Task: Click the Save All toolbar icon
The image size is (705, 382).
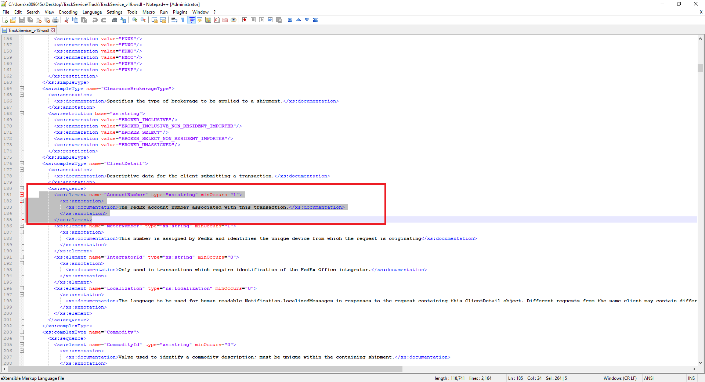Action: point(30,20)
